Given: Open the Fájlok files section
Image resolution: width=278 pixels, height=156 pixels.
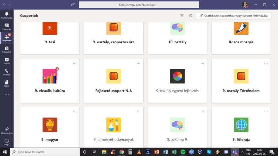Looking at the screenshot, I should click(7, 83).
